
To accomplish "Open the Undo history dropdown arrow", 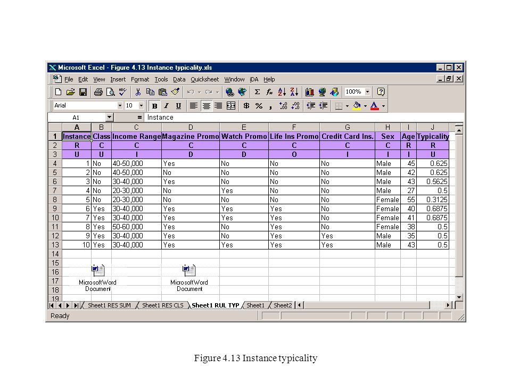I will pos(199,92).
